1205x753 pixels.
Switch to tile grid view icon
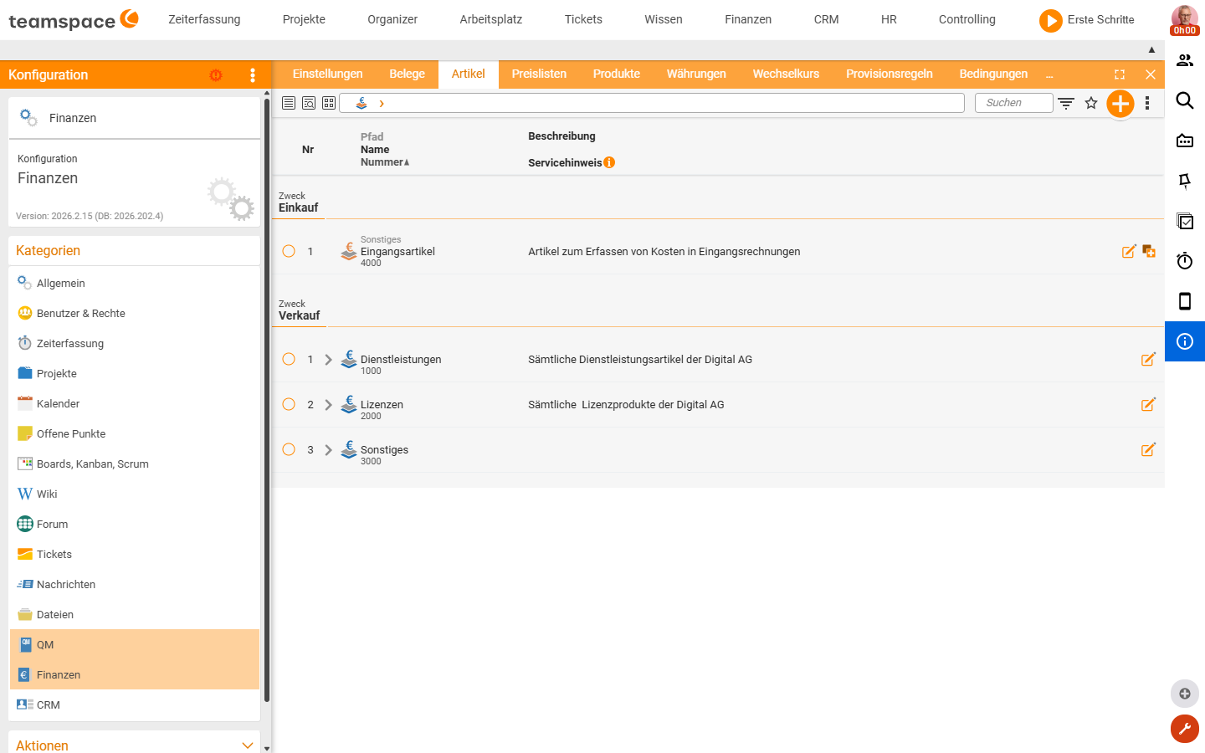[329, 103]
